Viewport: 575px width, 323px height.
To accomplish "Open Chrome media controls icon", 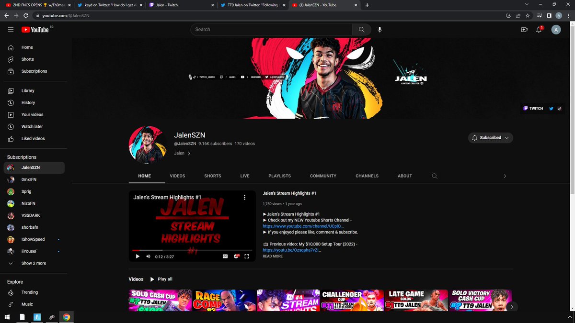I will point(540,15).
